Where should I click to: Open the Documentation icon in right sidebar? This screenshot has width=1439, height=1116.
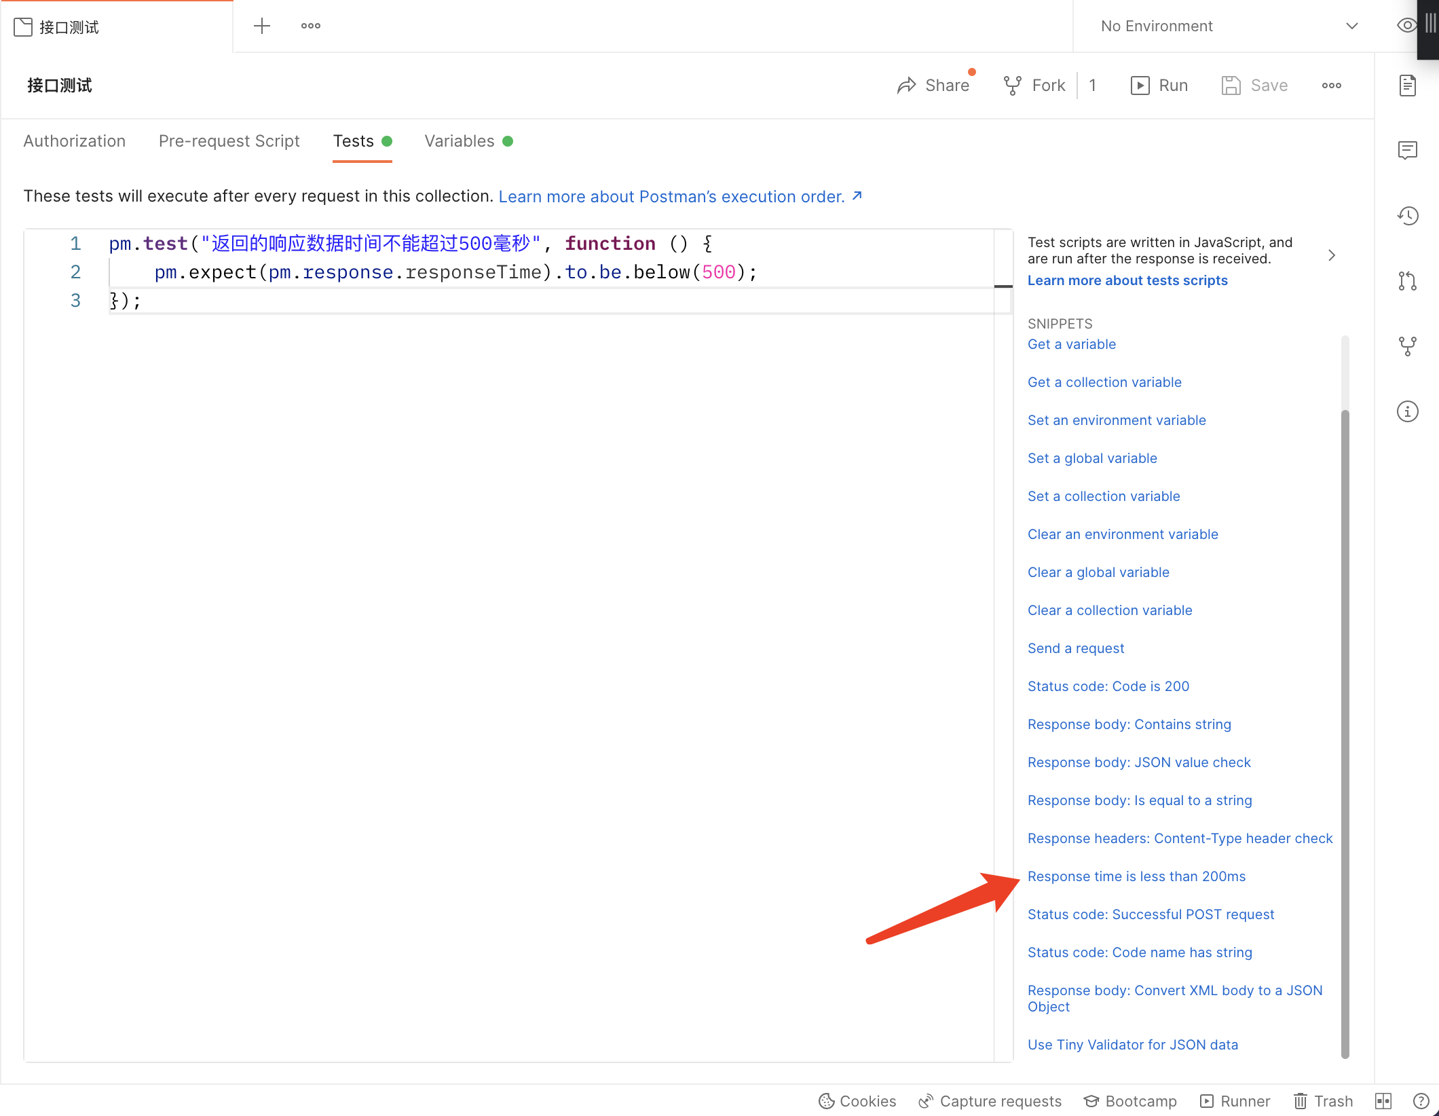coord(1407,85)
